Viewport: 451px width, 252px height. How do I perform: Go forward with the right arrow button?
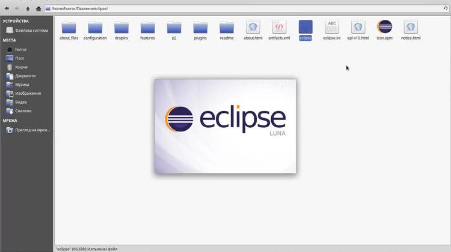[x=17, y=8]
